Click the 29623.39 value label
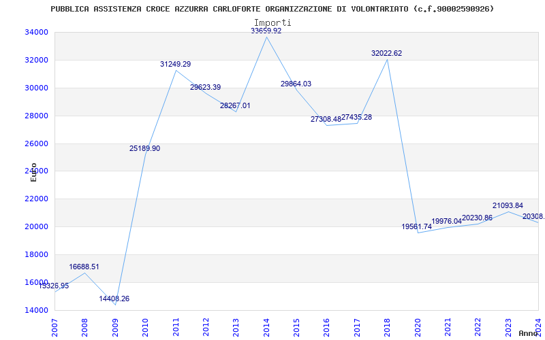 pos(206,88)
